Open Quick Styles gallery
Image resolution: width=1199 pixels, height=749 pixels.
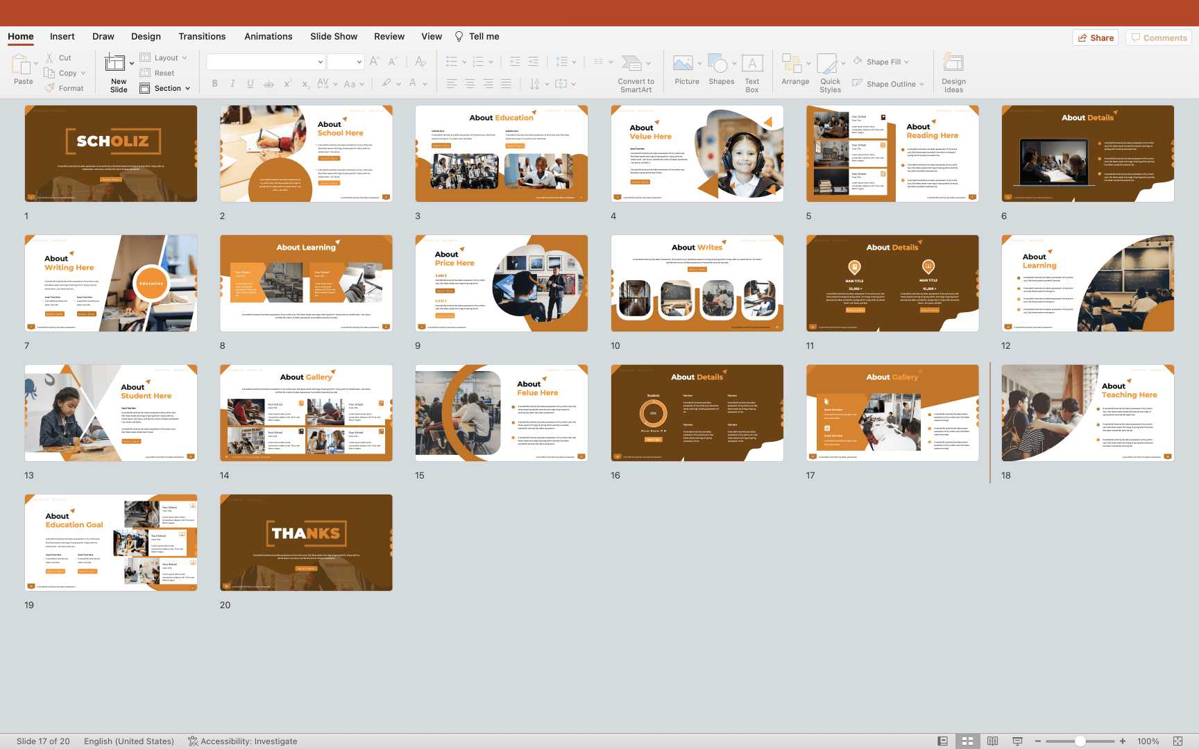[x=828, y=65]
